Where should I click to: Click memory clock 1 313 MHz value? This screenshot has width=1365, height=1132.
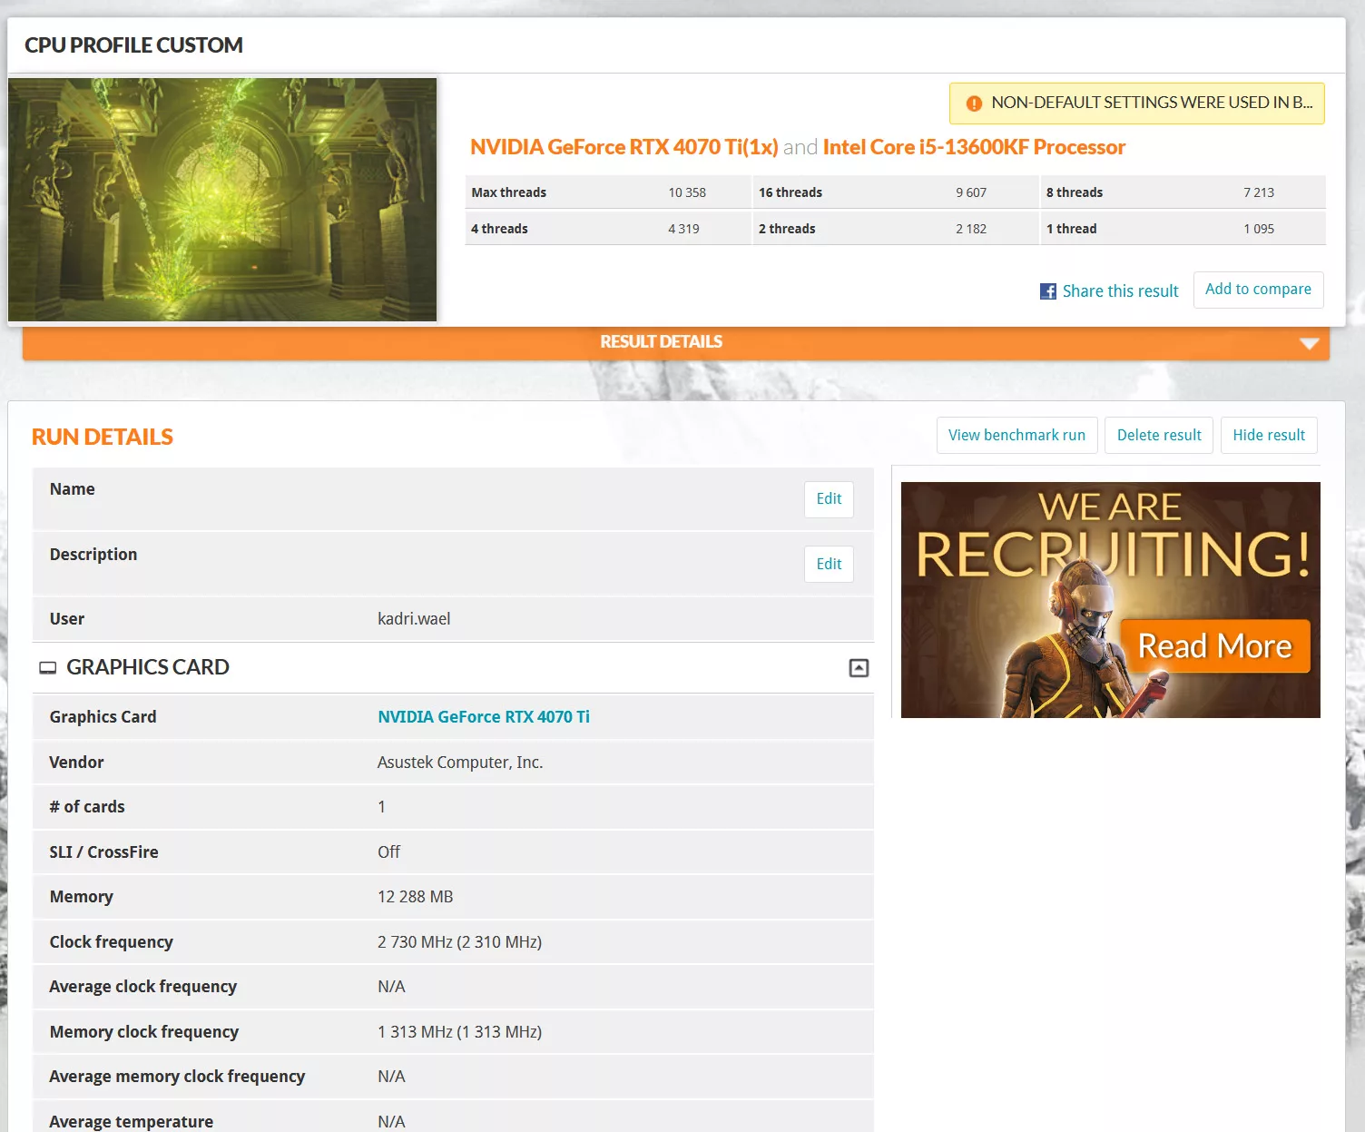[459, 1032]
